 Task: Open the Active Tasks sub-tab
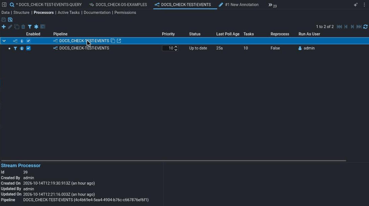(69, 12)
